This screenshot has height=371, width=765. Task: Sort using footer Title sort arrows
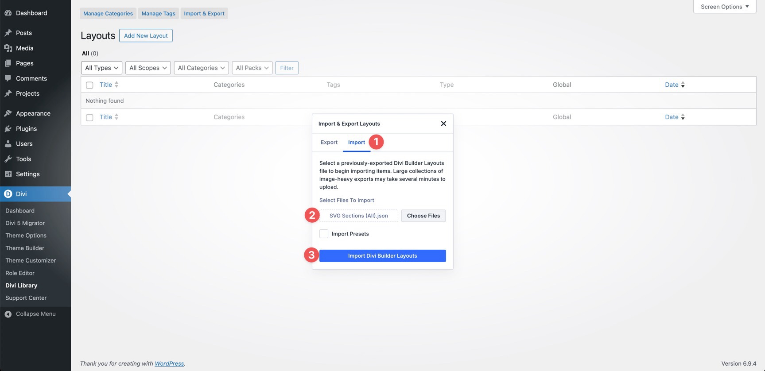coord(116,117)
